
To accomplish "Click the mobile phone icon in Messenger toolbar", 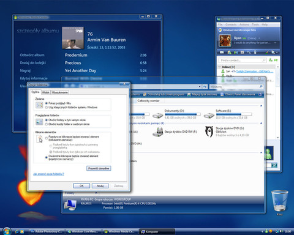I will coord(255,53).
